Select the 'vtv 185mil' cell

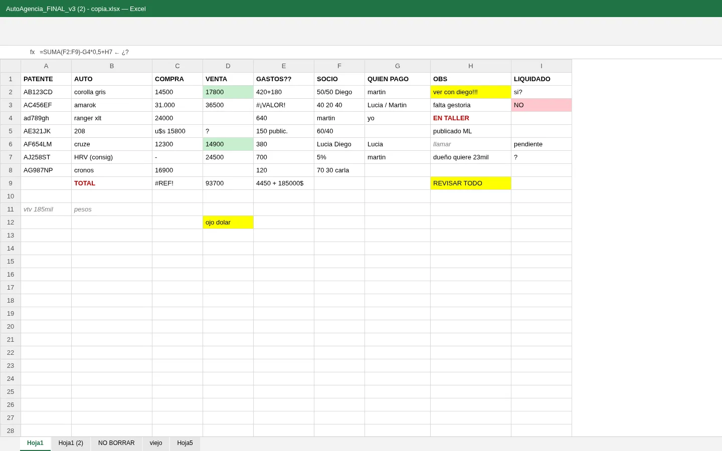pos(46,209)
